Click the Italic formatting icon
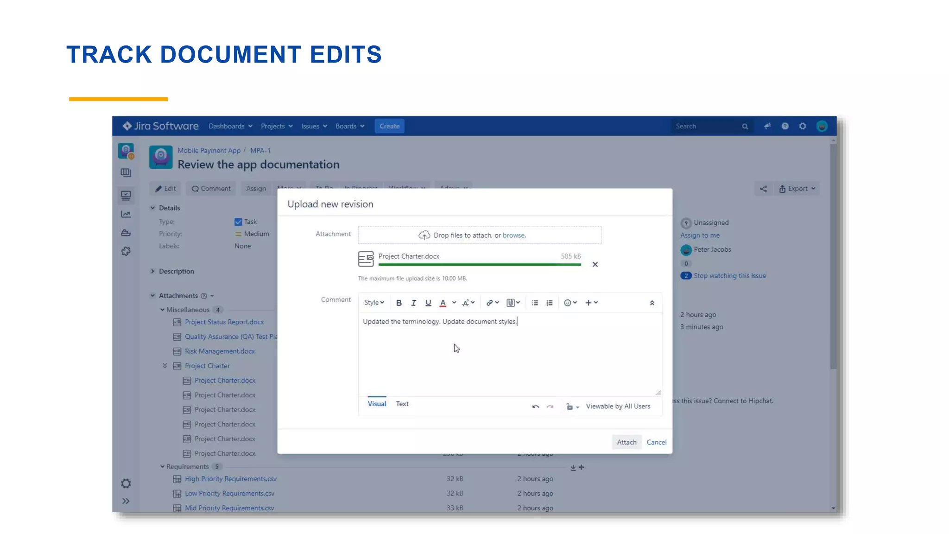The width and height of the screenshot is (949, 534). [x=413, y=303]
